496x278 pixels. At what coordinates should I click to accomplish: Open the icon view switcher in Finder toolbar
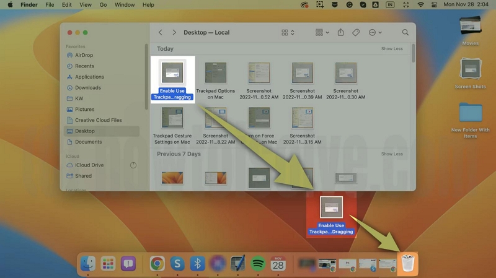click(x=288, y=33)
